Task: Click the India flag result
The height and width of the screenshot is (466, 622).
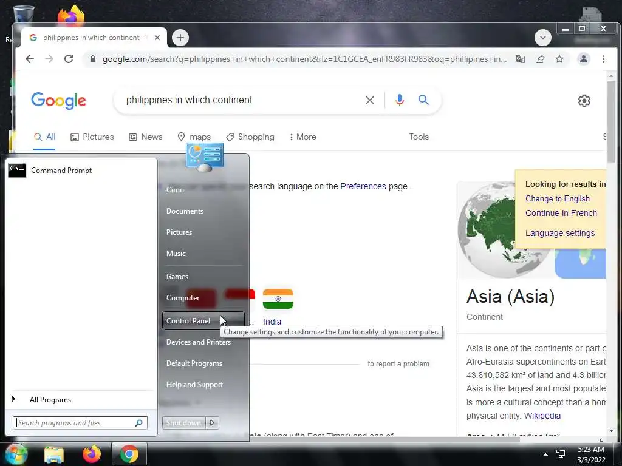Action: [278, 299]
